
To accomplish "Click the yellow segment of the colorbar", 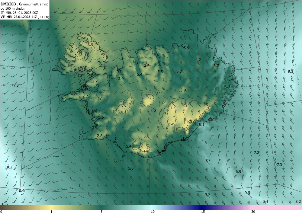I will 51,207.
